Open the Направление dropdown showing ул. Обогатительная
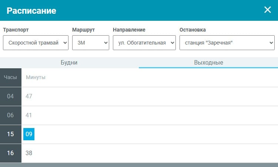 [144, 43]
